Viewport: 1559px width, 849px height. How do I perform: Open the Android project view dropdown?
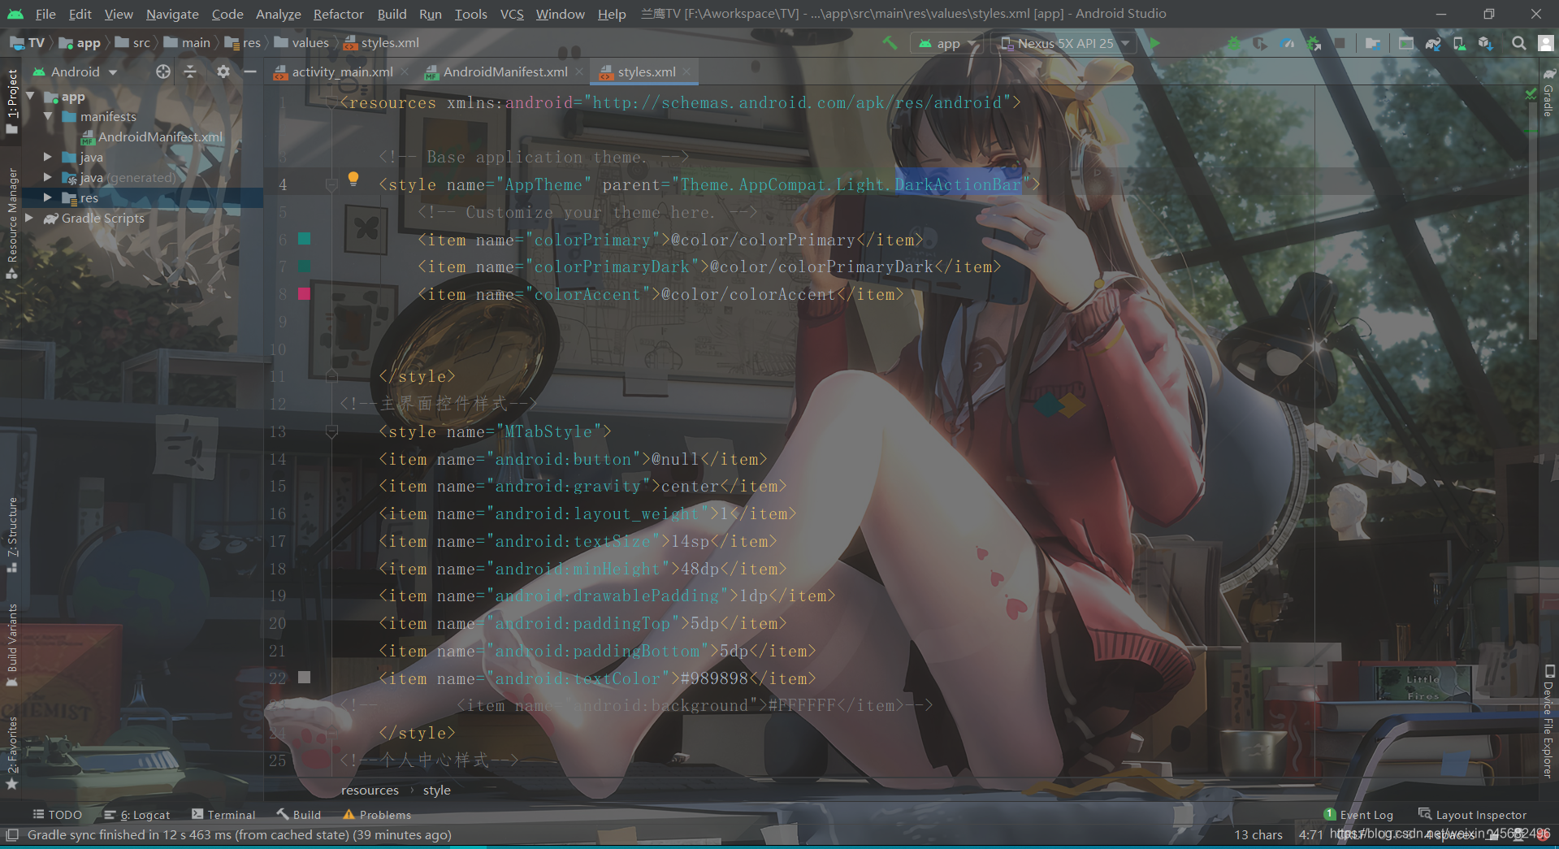click(75, 71)
